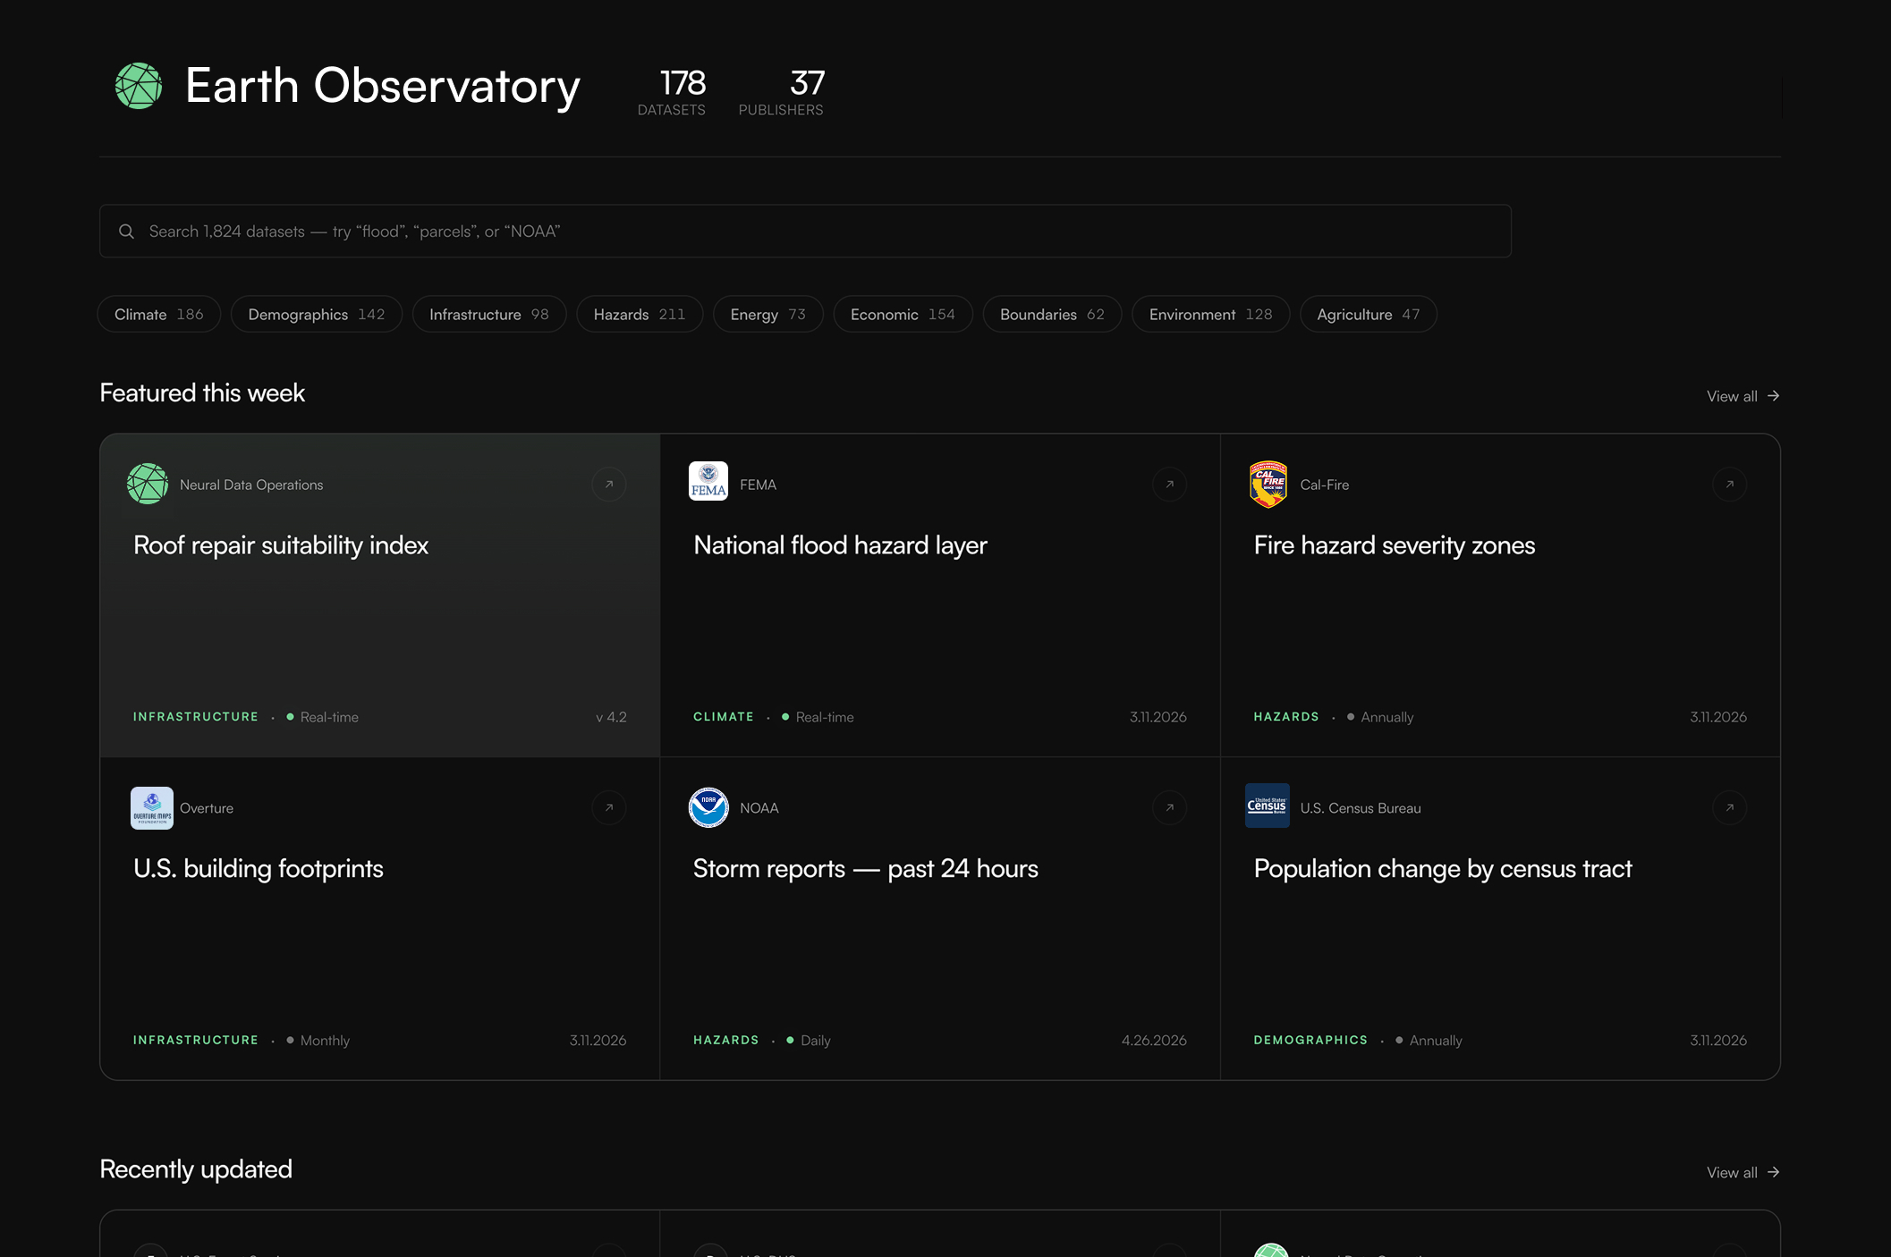Click 4.26.2026 date on Storm reports
The width and height of the screenshot is (1891, 1257).
[x=1154, y=1041]
